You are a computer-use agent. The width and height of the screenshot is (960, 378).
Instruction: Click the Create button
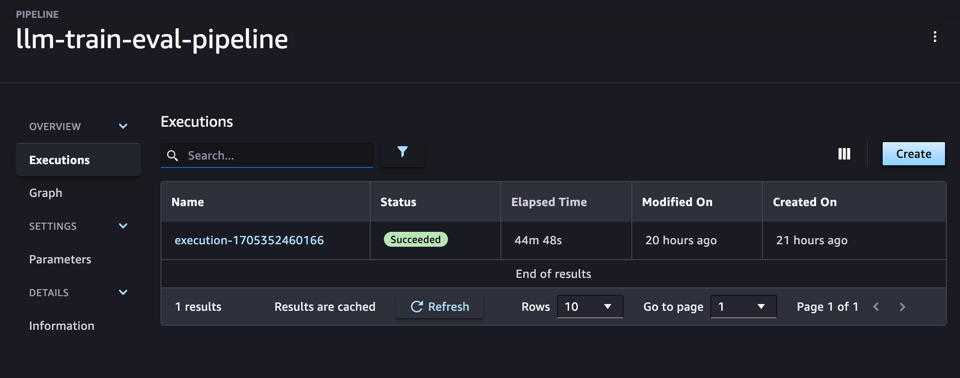pyautogui.click(x=913, y=154)
